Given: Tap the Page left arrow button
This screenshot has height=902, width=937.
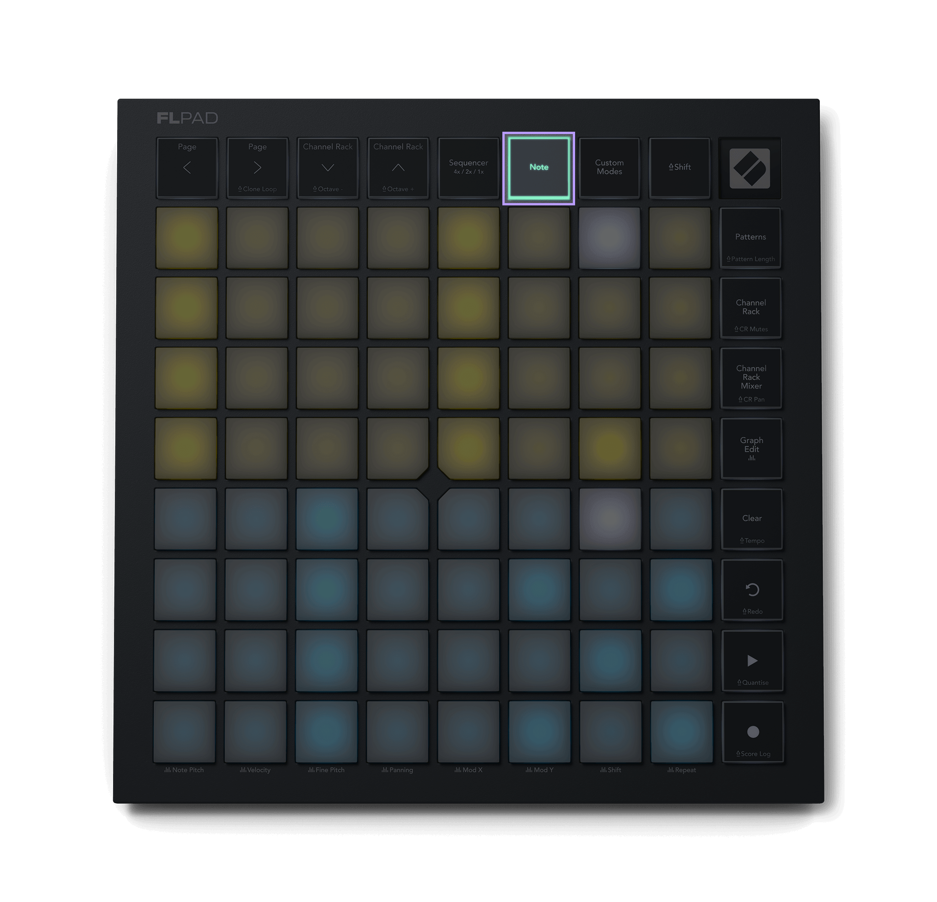Looking at the screenshot, I should [187, 168].
